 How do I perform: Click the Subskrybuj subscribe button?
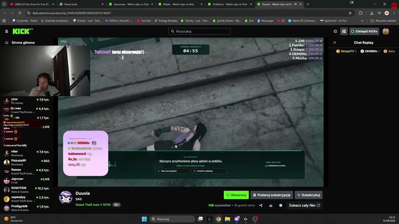pyautogui.click(x=309, y=195)
